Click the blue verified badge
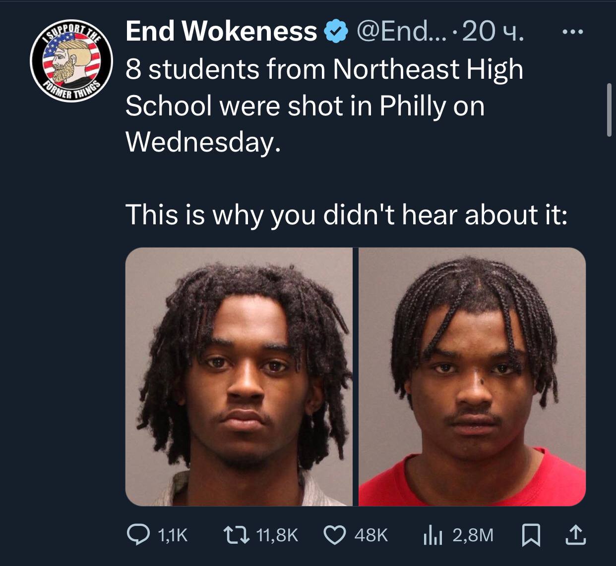 pyautogui.click(x=334, y=33)
